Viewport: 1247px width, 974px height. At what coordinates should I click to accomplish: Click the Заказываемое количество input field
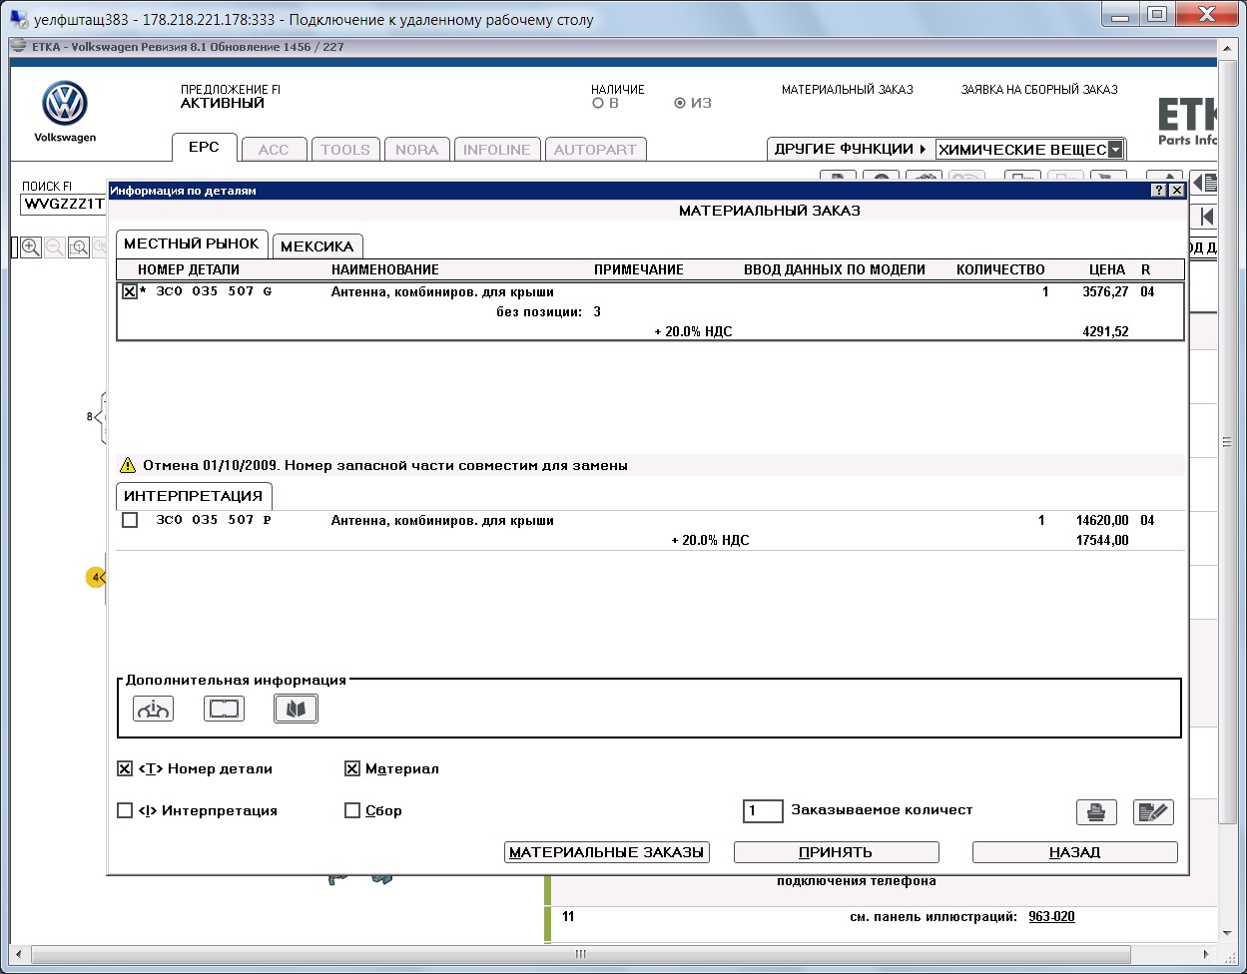763,810
